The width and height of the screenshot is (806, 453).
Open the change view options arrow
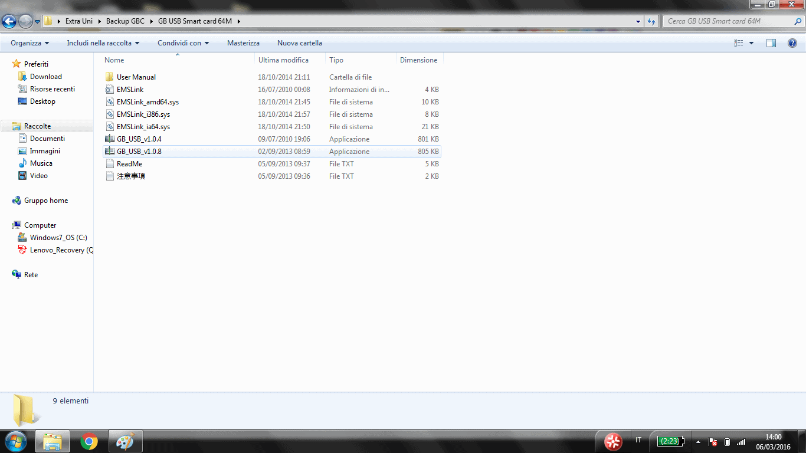click(x=751, y=43)
